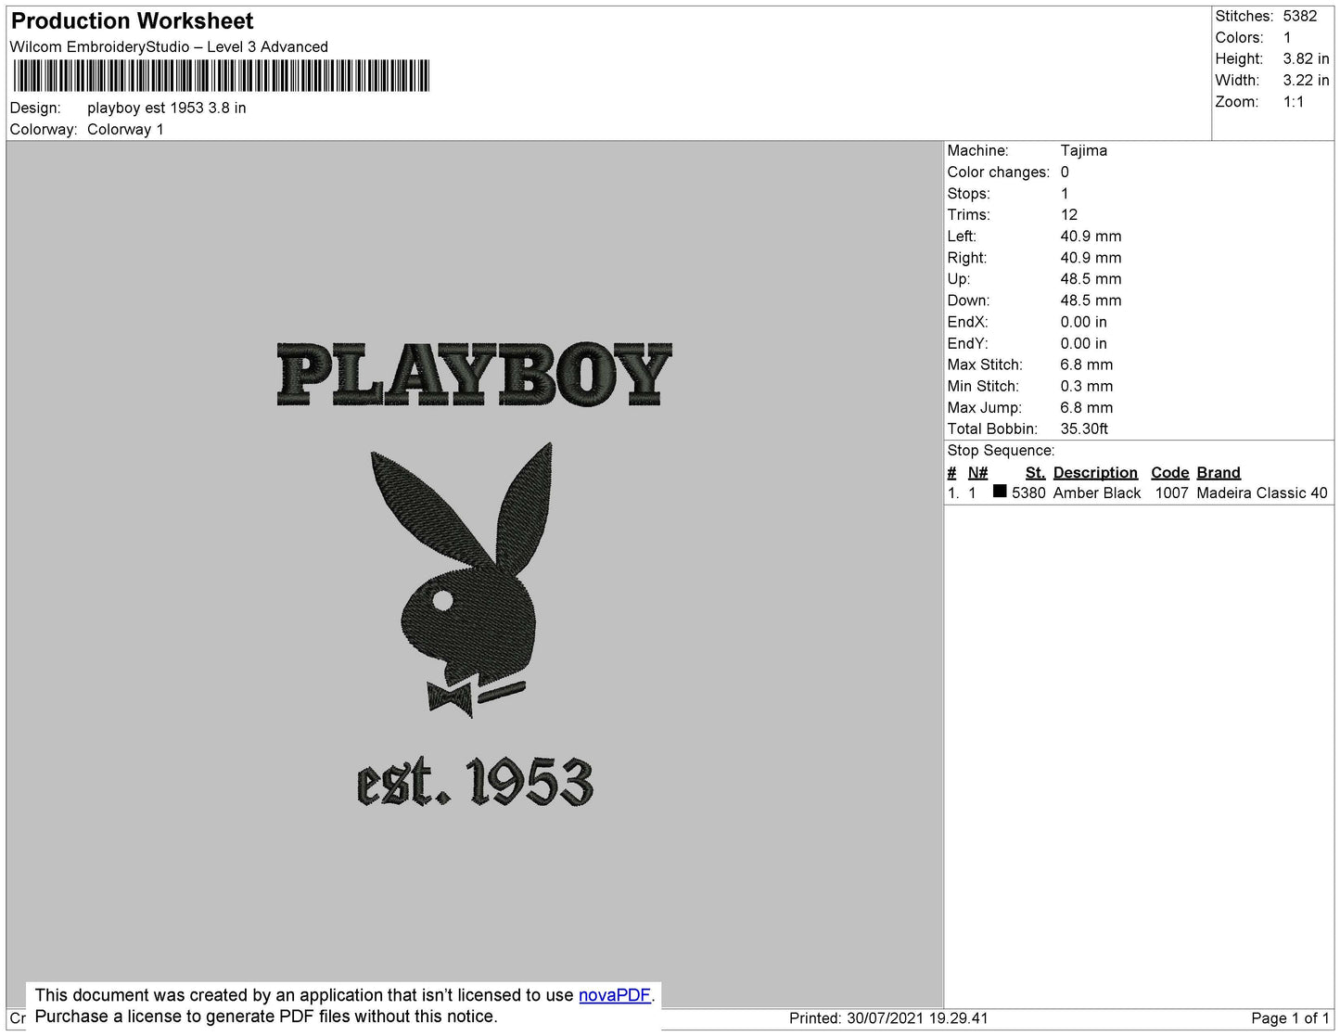Viewport: 1340px width, 1036px height.
Task: Select 'Wilcom EmbroideryStudio – Level 3 Advanced' text
Action: pos(169,47)
